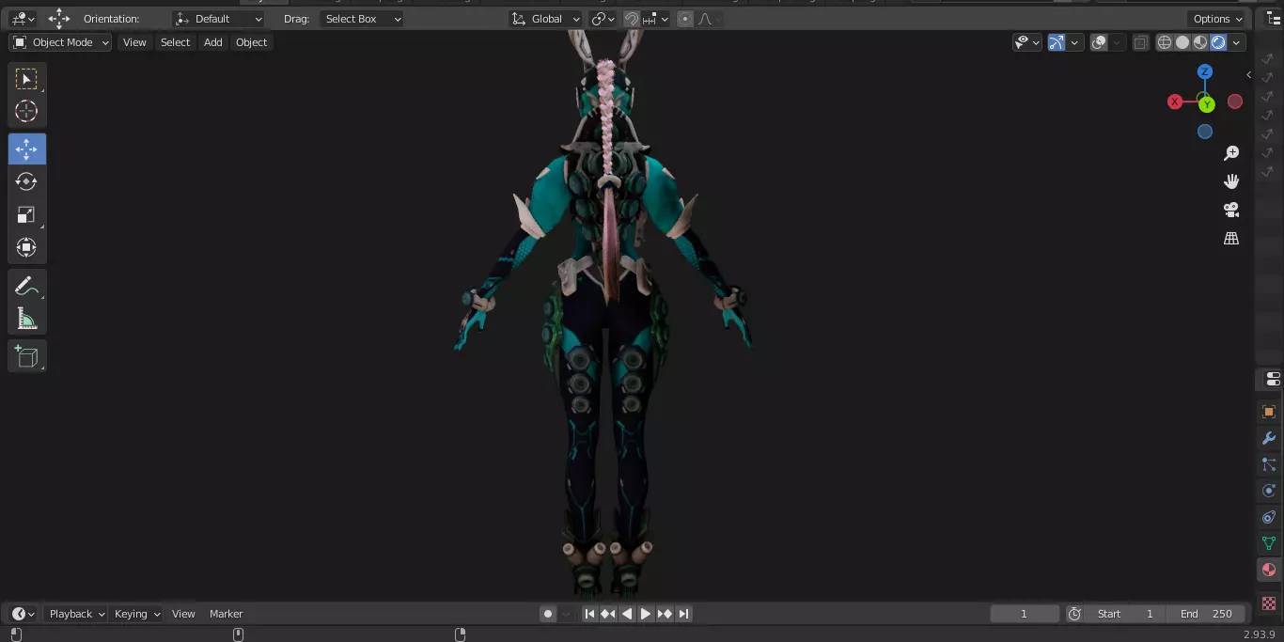Screen dimensions: 1284x642
Task: Toggle proportional editing button
Action: click(684, 19)
